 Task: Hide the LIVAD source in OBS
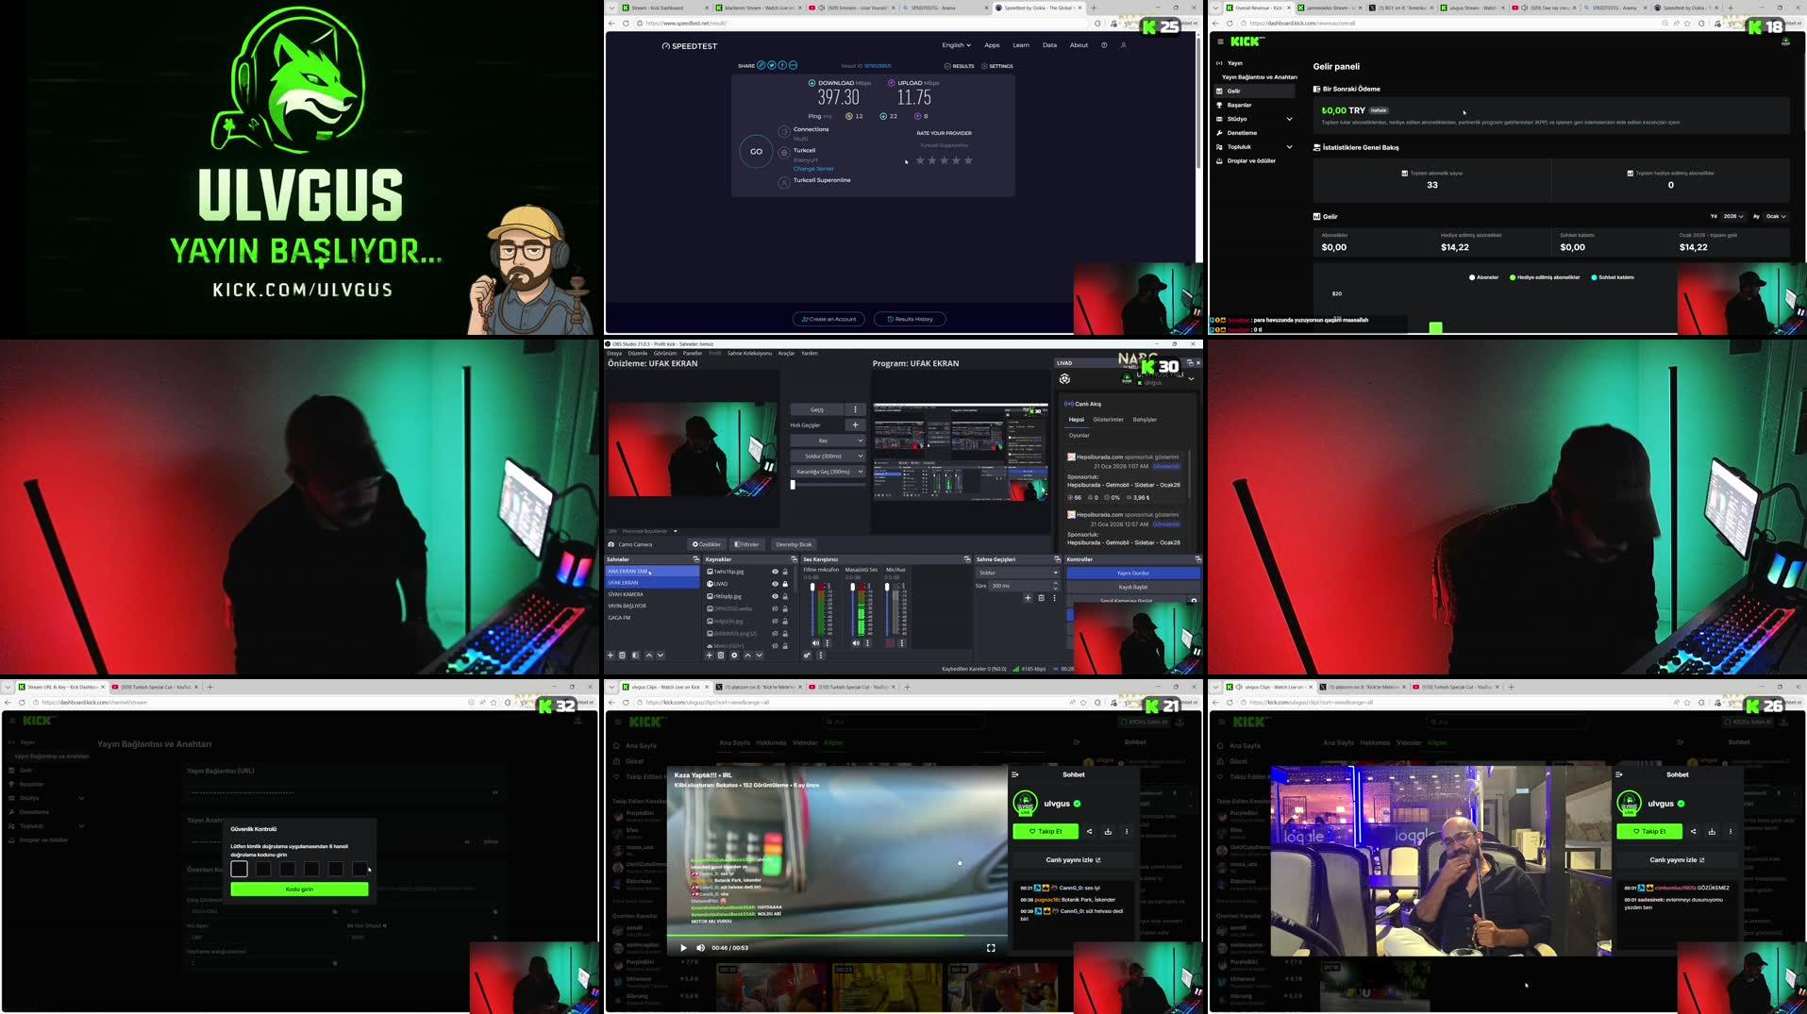tap(775, 584)
